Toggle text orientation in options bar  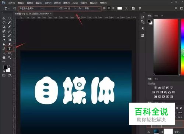pos(15,8)
